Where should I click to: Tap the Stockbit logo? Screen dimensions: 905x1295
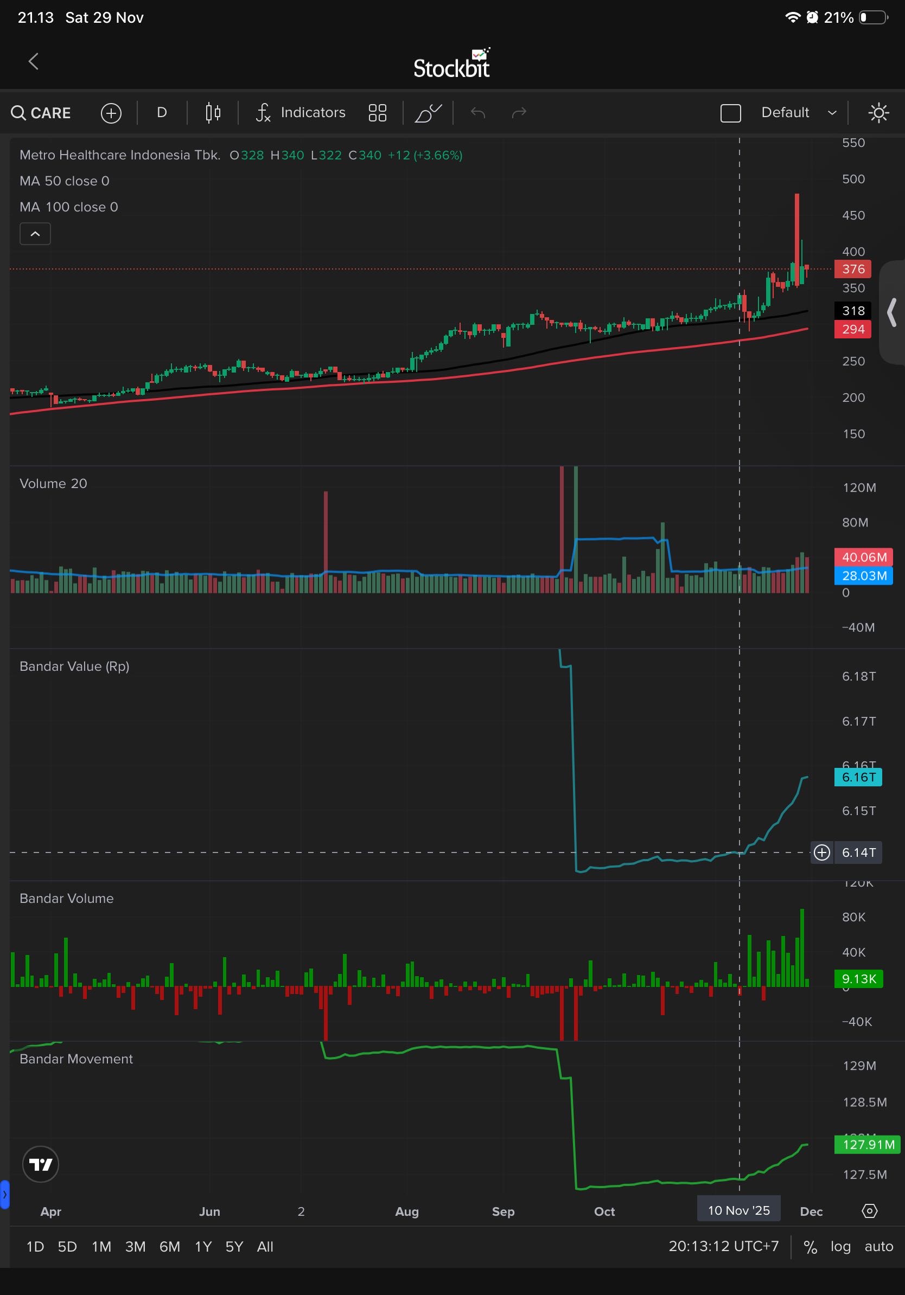pos(451,63)
